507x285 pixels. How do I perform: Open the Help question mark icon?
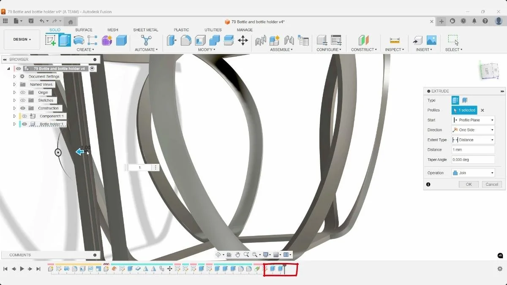tap(485, 21)
